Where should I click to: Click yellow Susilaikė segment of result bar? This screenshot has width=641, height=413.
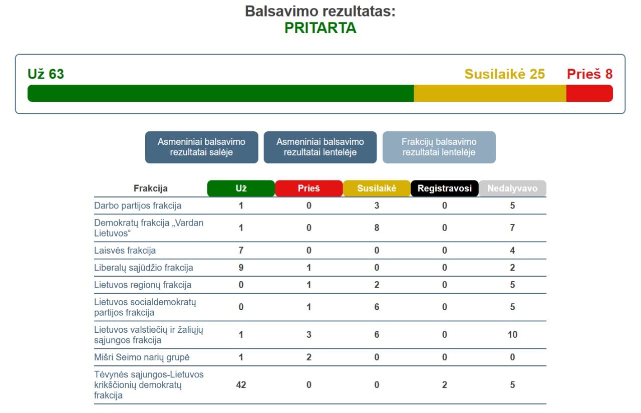point(490,93)
